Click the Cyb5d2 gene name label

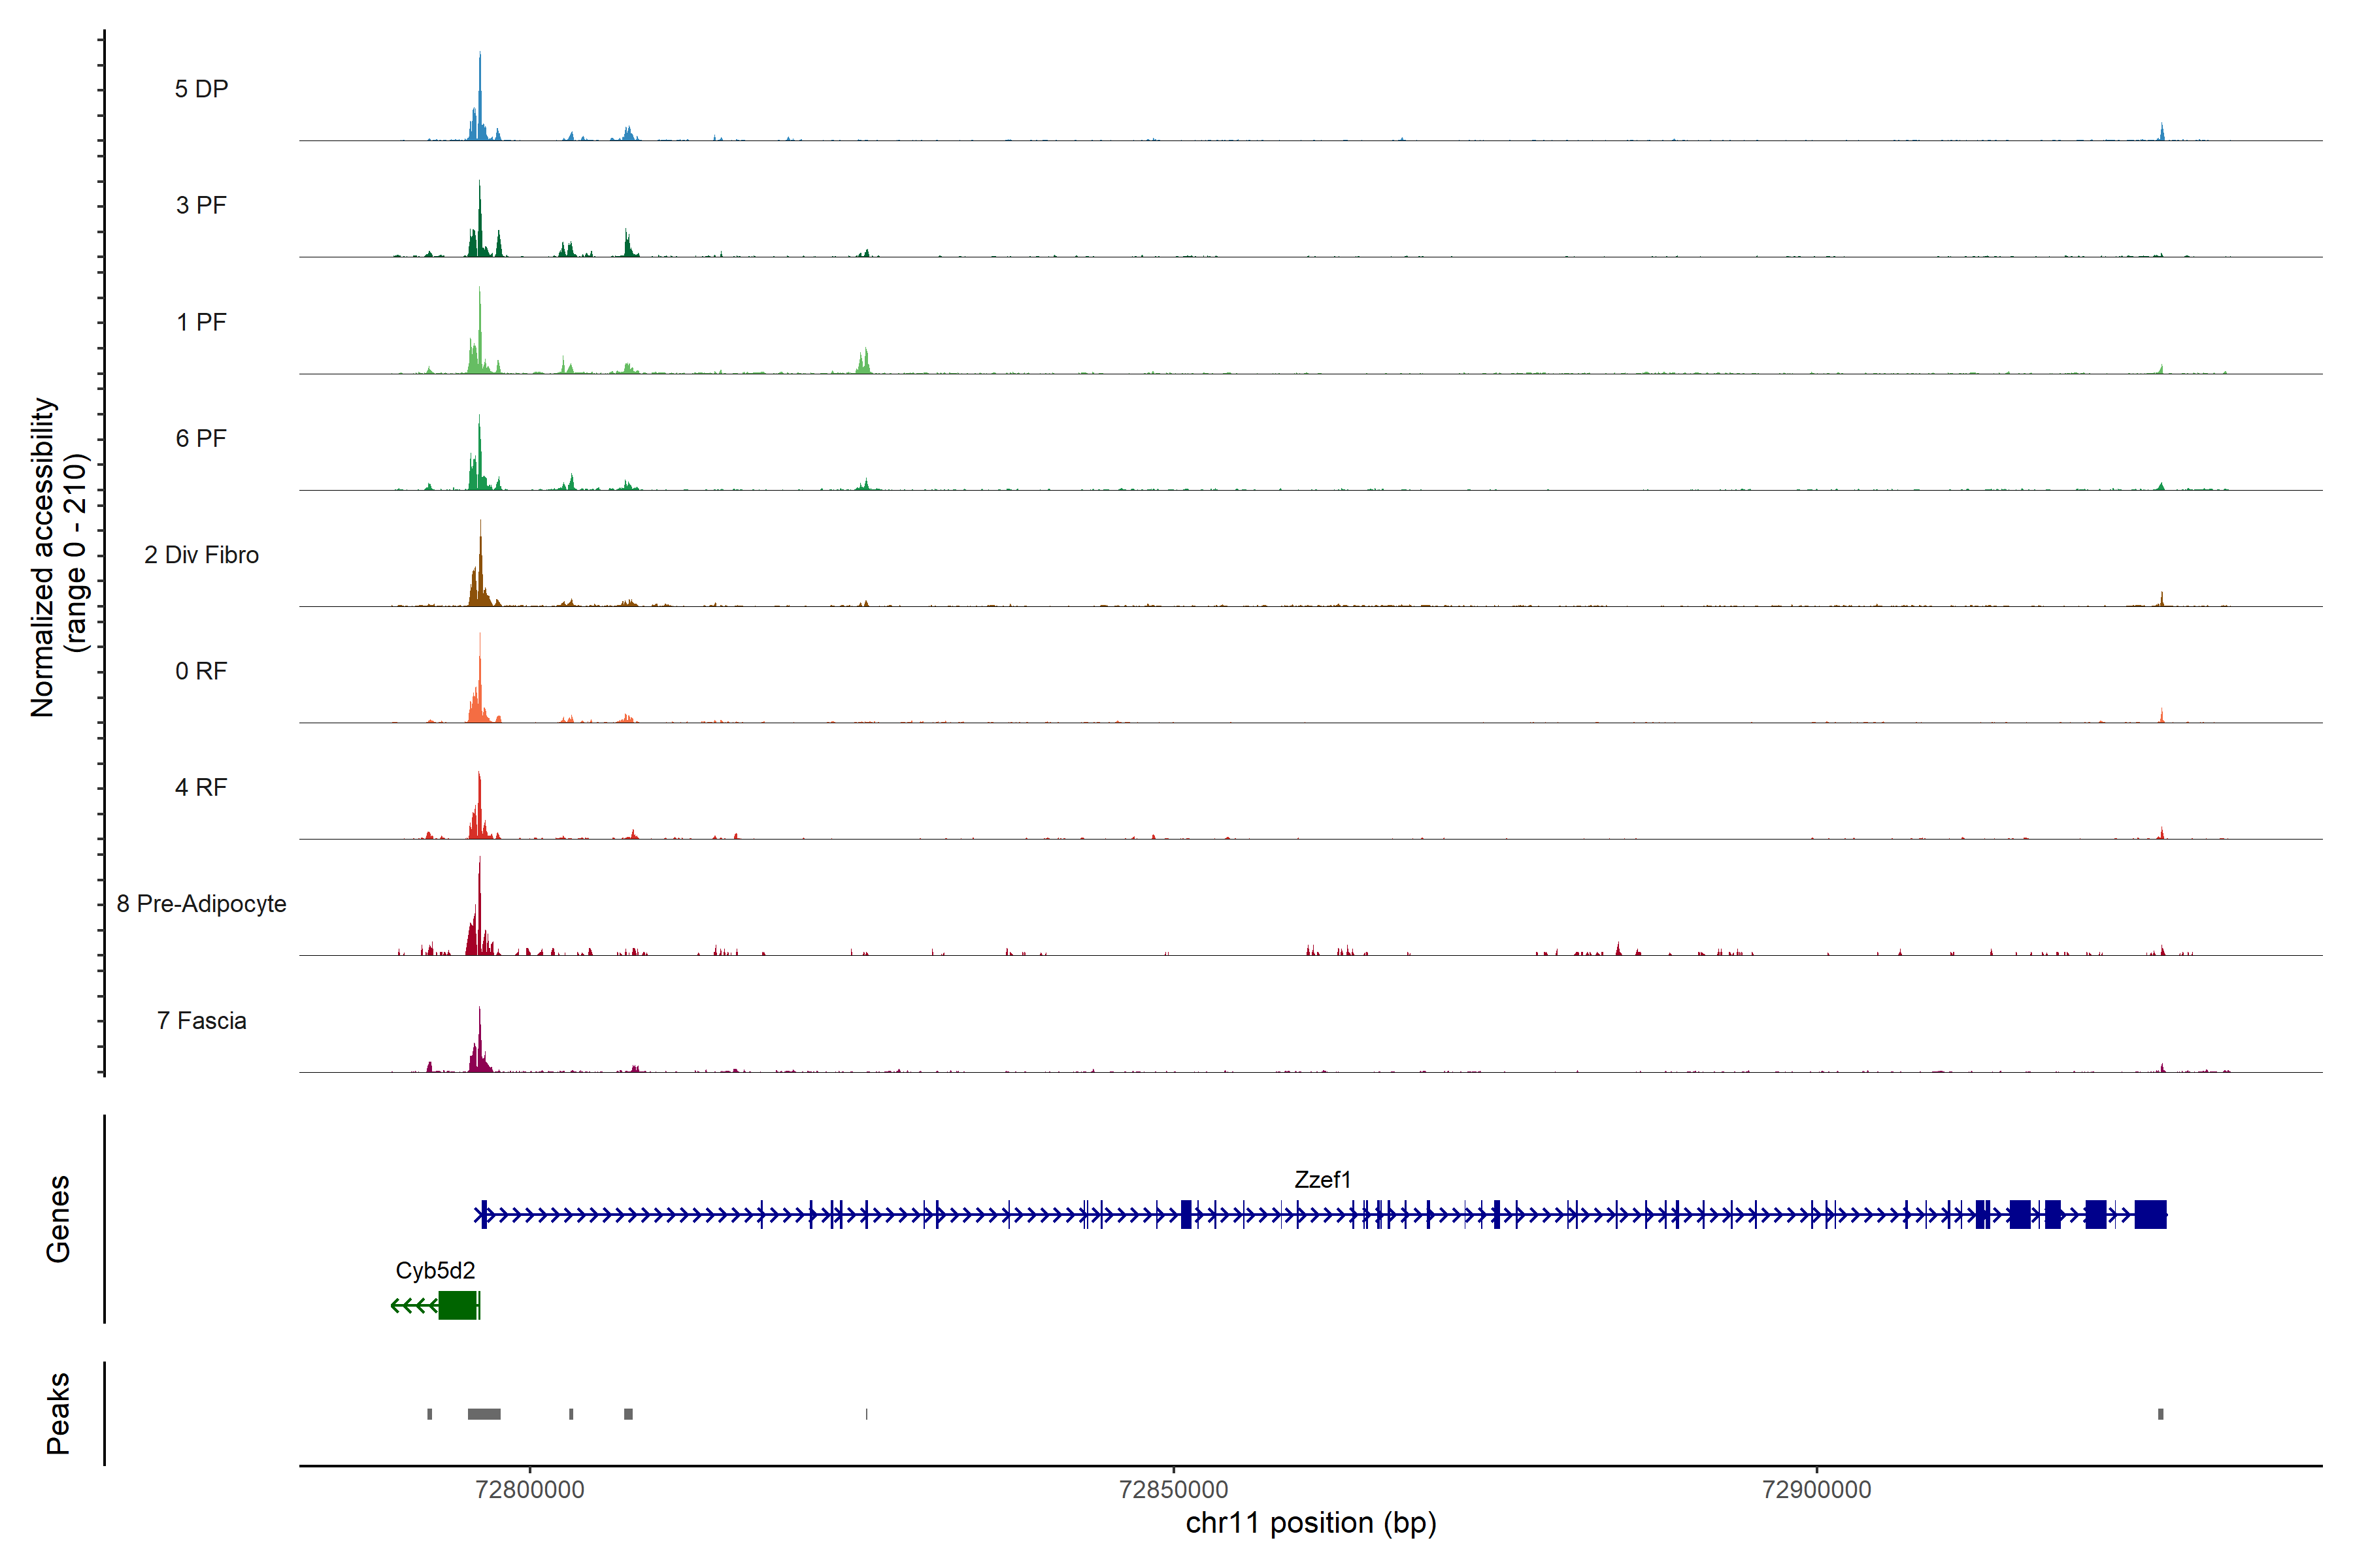tap(435, 1270)
